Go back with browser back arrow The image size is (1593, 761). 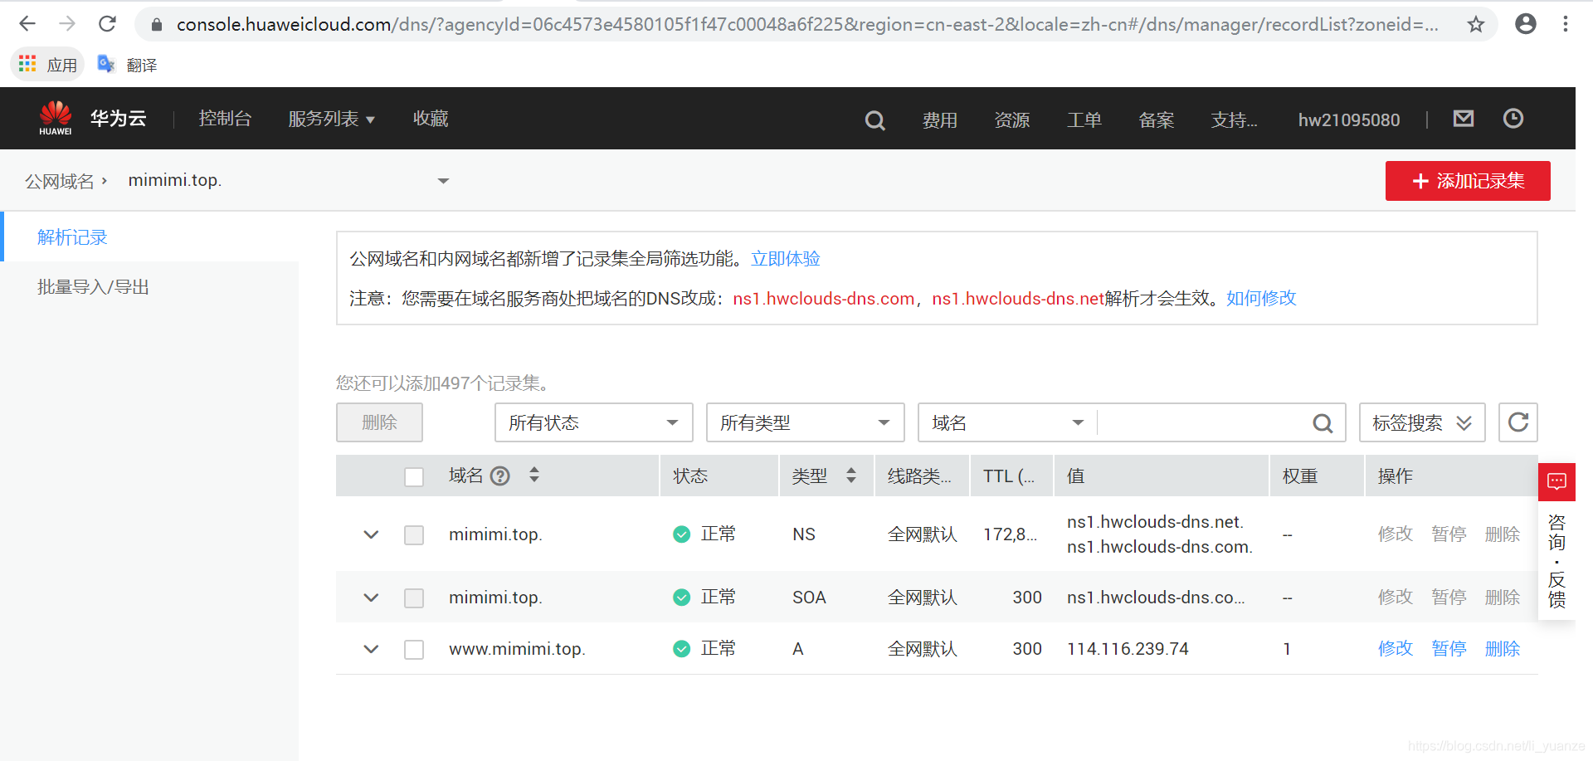tap(27, 24)
